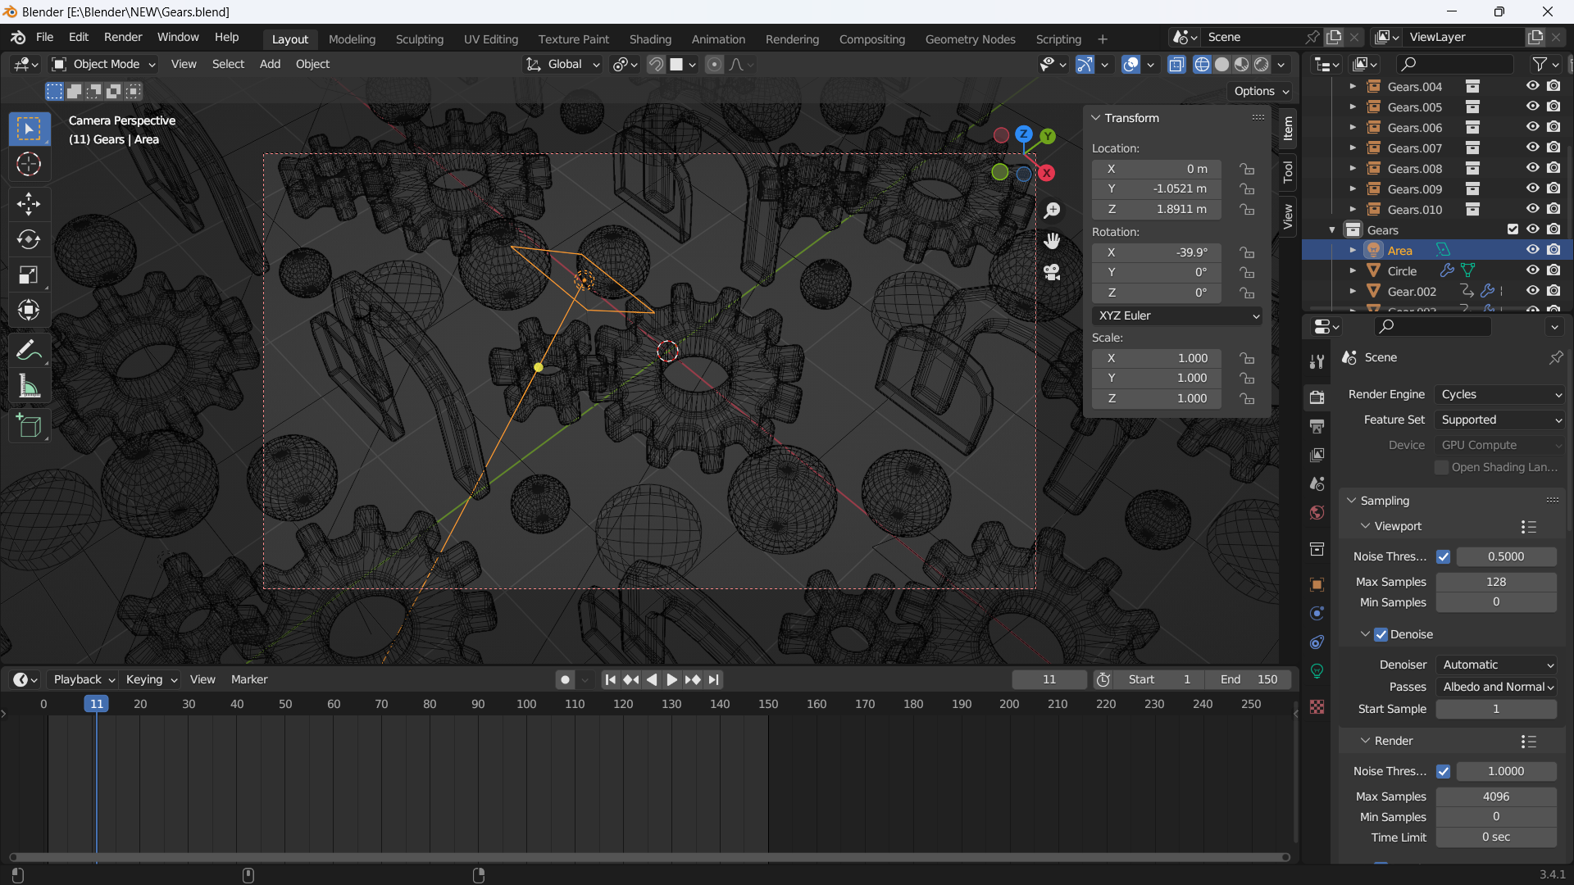
Task: Open the Passes Albedo and Normal dropdown
Action: tap(1497, 687)
